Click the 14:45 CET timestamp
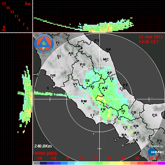165x165 pixels. (x=148, y=42)
